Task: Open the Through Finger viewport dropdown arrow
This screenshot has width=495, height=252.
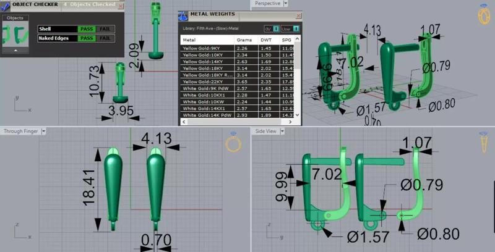Action: (x=43, y=131)
